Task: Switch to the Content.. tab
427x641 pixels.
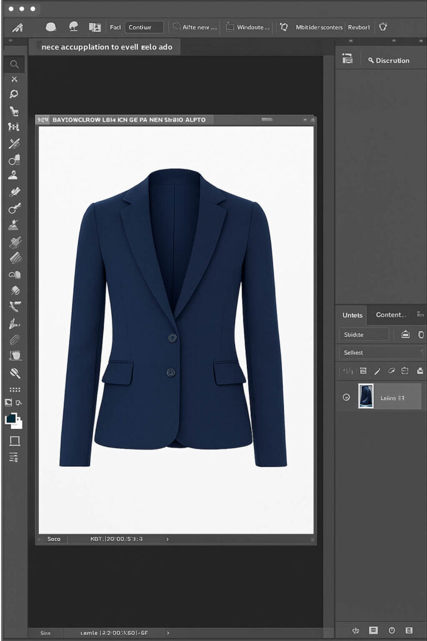Action: [390, 315]
